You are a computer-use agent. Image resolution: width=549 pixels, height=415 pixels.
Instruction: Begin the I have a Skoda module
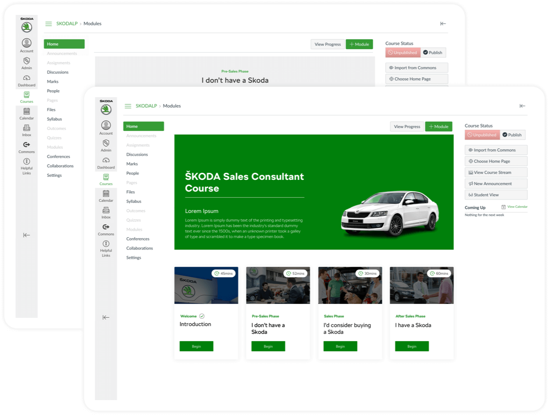(x=412, y=346)
